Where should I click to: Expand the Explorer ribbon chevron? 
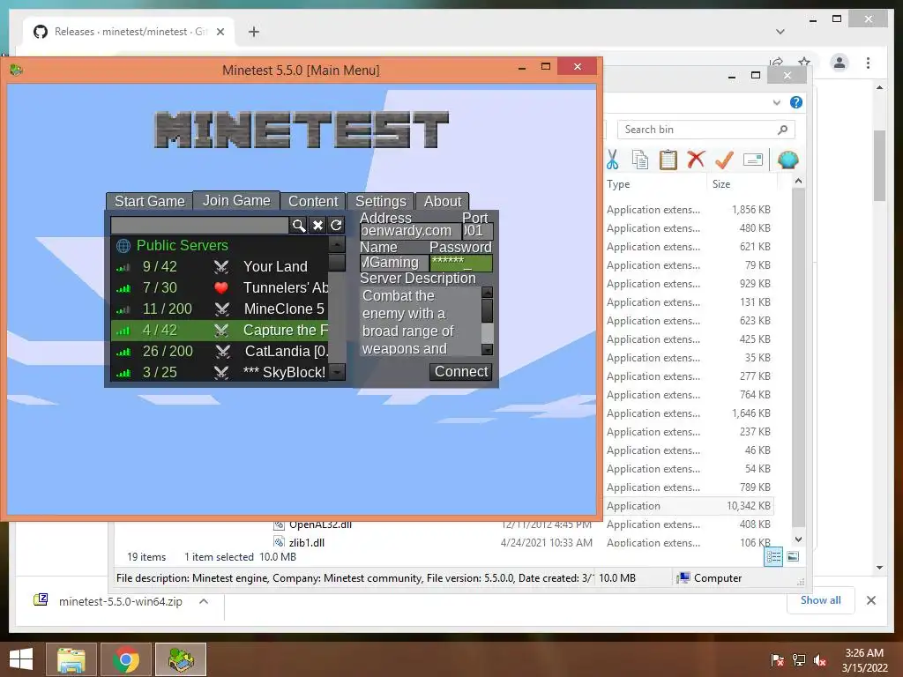click(x=776, y=102)
